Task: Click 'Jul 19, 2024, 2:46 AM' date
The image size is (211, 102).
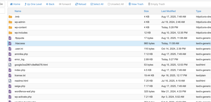Action: click(x=173, y=22)
